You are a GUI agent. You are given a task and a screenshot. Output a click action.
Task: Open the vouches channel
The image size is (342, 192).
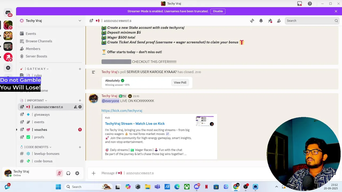point(51,130)
